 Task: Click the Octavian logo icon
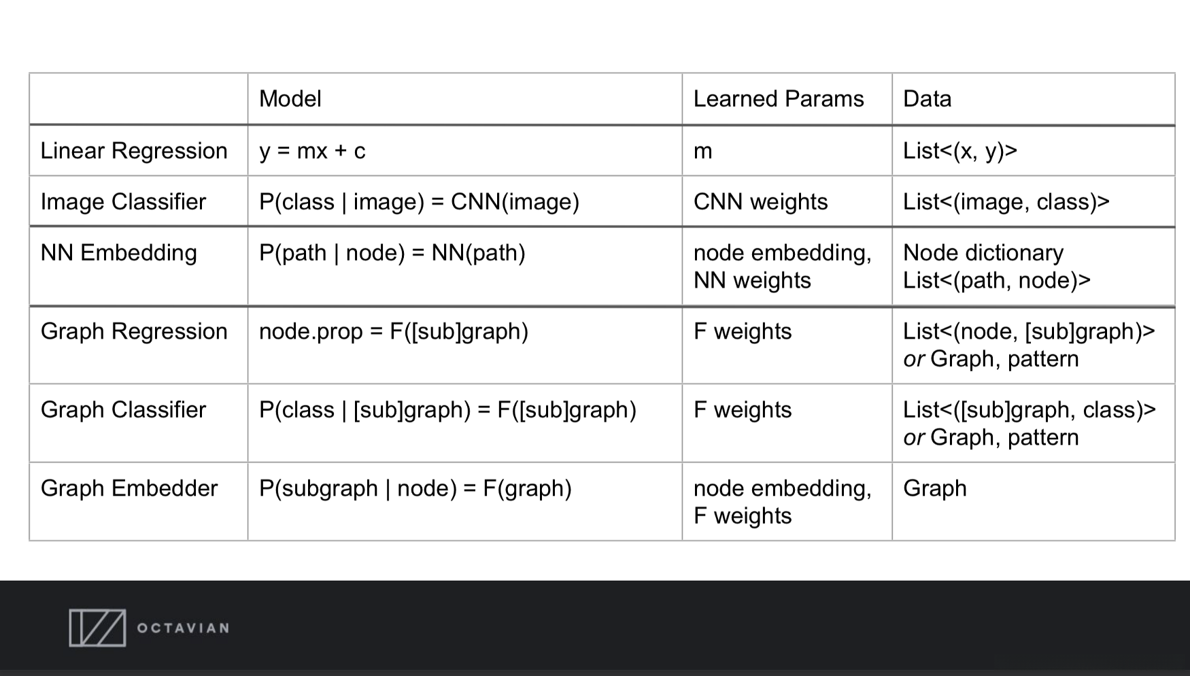(x=97, y=628)
